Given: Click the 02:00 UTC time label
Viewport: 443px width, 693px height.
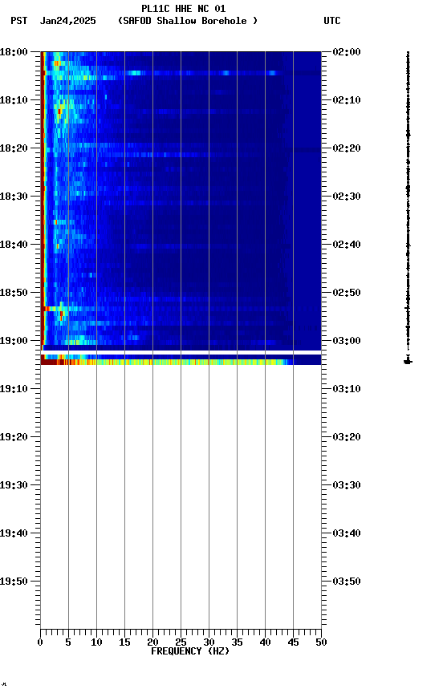Looking at the screenshot, I should [347, 52].
